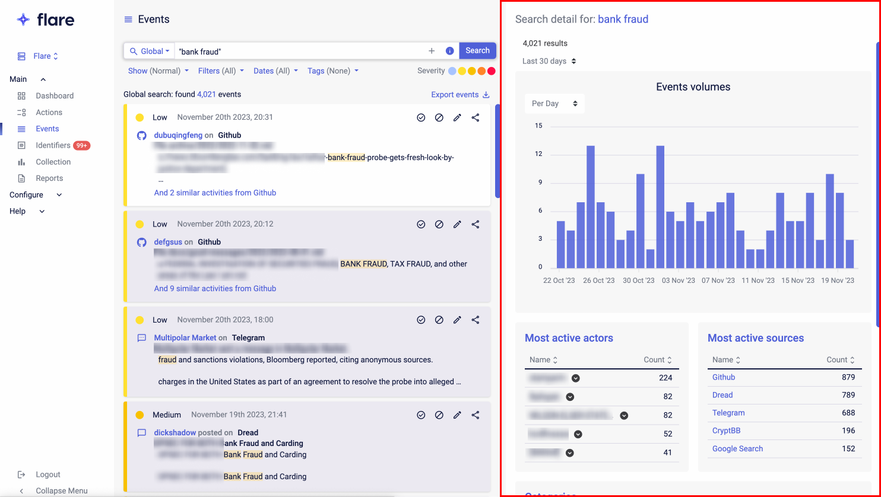Open the Last 30 days dropdown

549,61
